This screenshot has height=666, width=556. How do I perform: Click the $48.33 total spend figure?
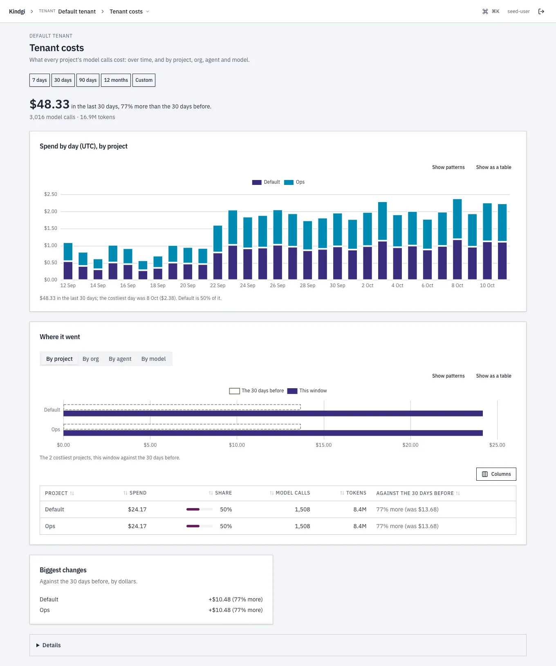(49, 104)
